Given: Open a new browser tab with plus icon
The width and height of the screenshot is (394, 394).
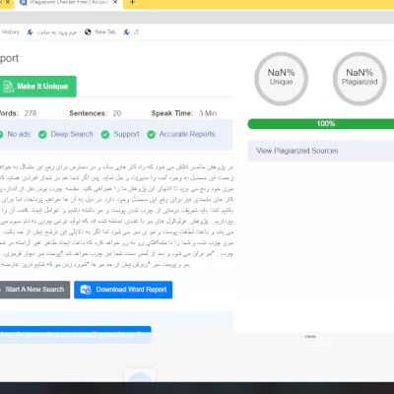Looking at the screenshot, I should [132, 3].
